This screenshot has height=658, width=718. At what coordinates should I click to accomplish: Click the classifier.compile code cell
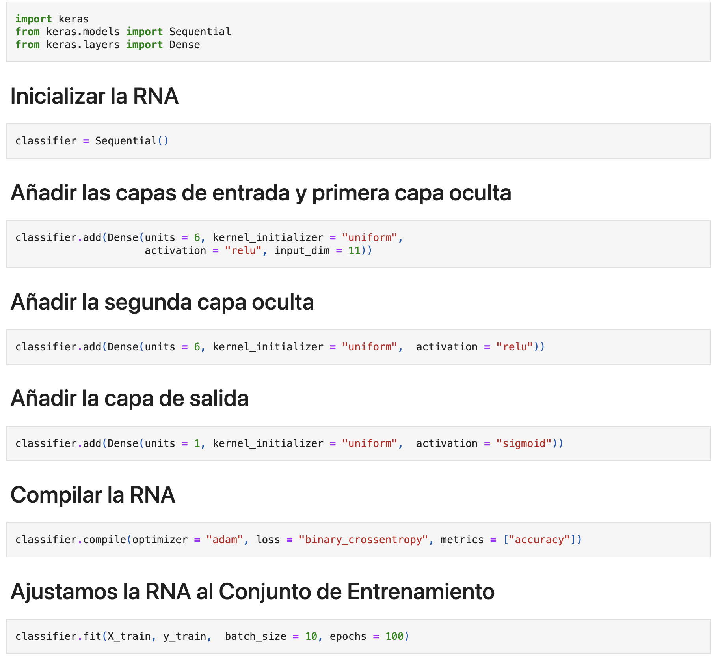[359, 540]
